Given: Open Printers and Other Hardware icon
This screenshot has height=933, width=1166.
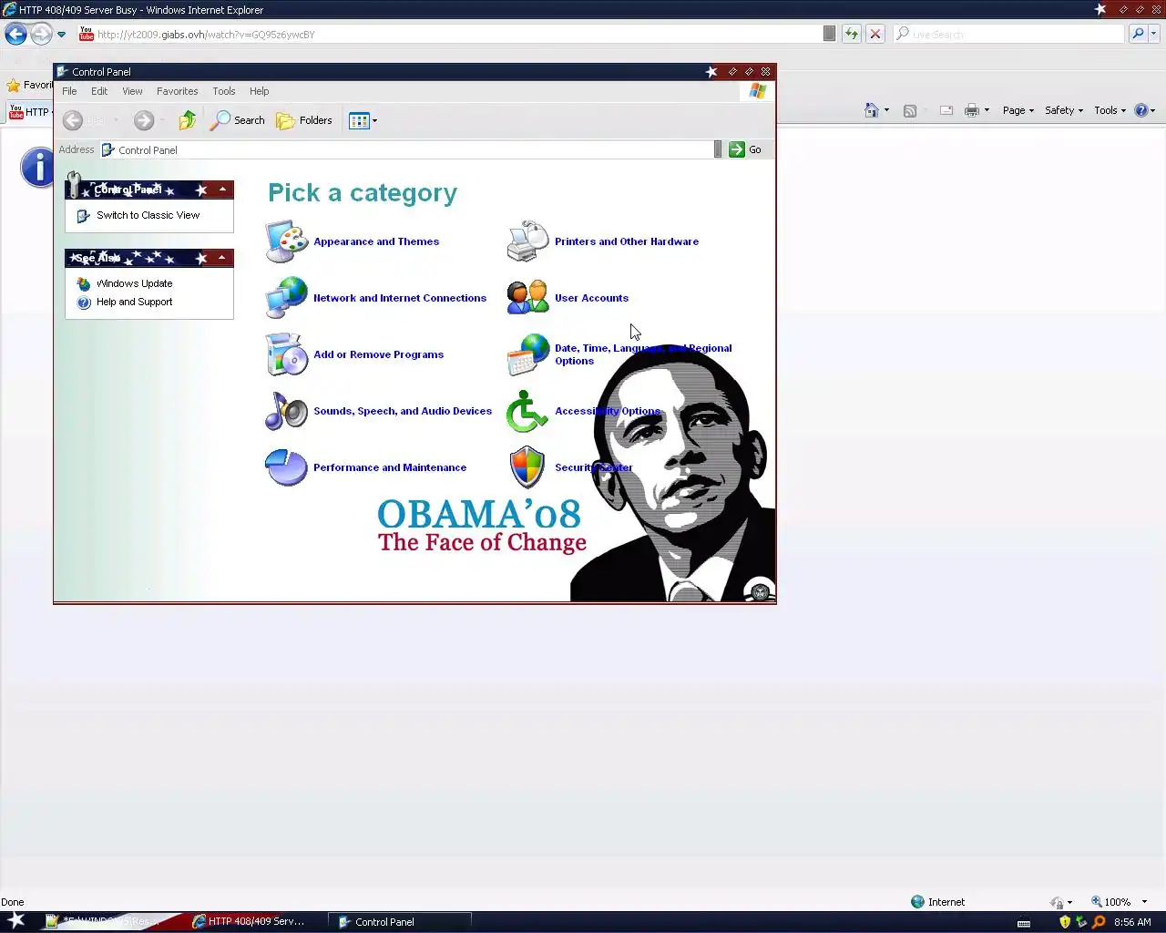Looking at the screenshot, I should [x=528, y=241].
